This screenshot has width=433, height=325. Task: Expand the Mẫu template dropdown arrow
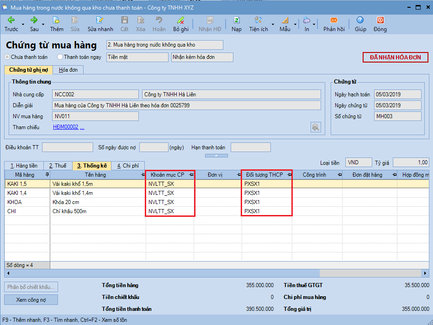tap(296, 24)
